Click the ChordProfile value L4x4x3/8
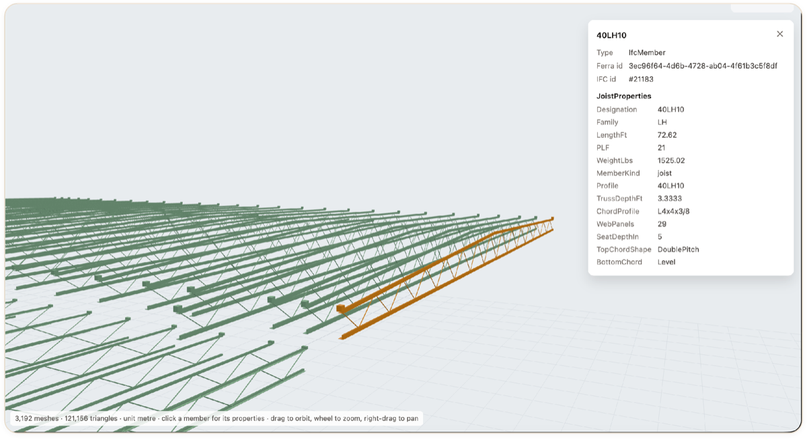 point(672,211)
